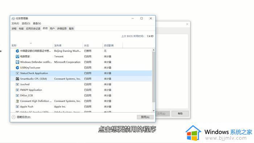Click the 电脑管家 shield icon
Image resolution: width=254 pixels, height=143 pixels.
[x=17, y=57]
